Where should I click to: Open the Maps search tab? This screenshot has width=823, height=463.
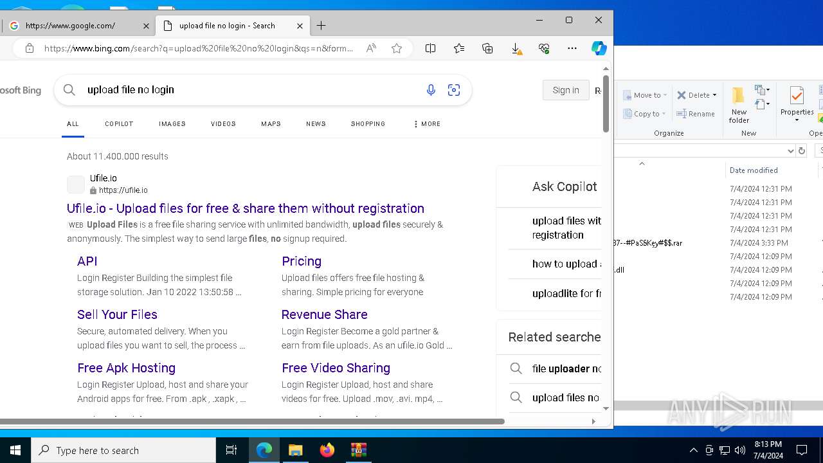[x=271, y=123]
